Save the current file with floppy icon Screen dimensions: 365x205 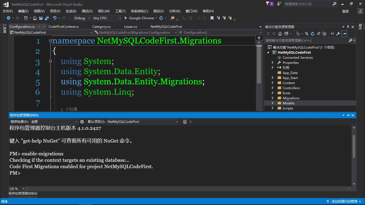pyautogui.click(x=41, y=18)
